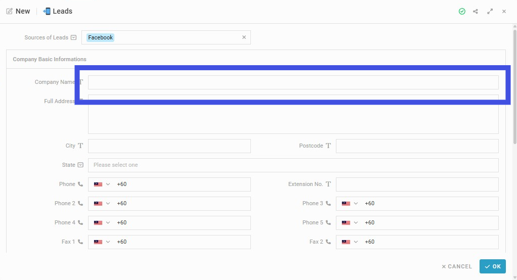Viewport: 517px width, 280px height.
Task: Click the Full Address text area
Action: [x=293, y=114]
